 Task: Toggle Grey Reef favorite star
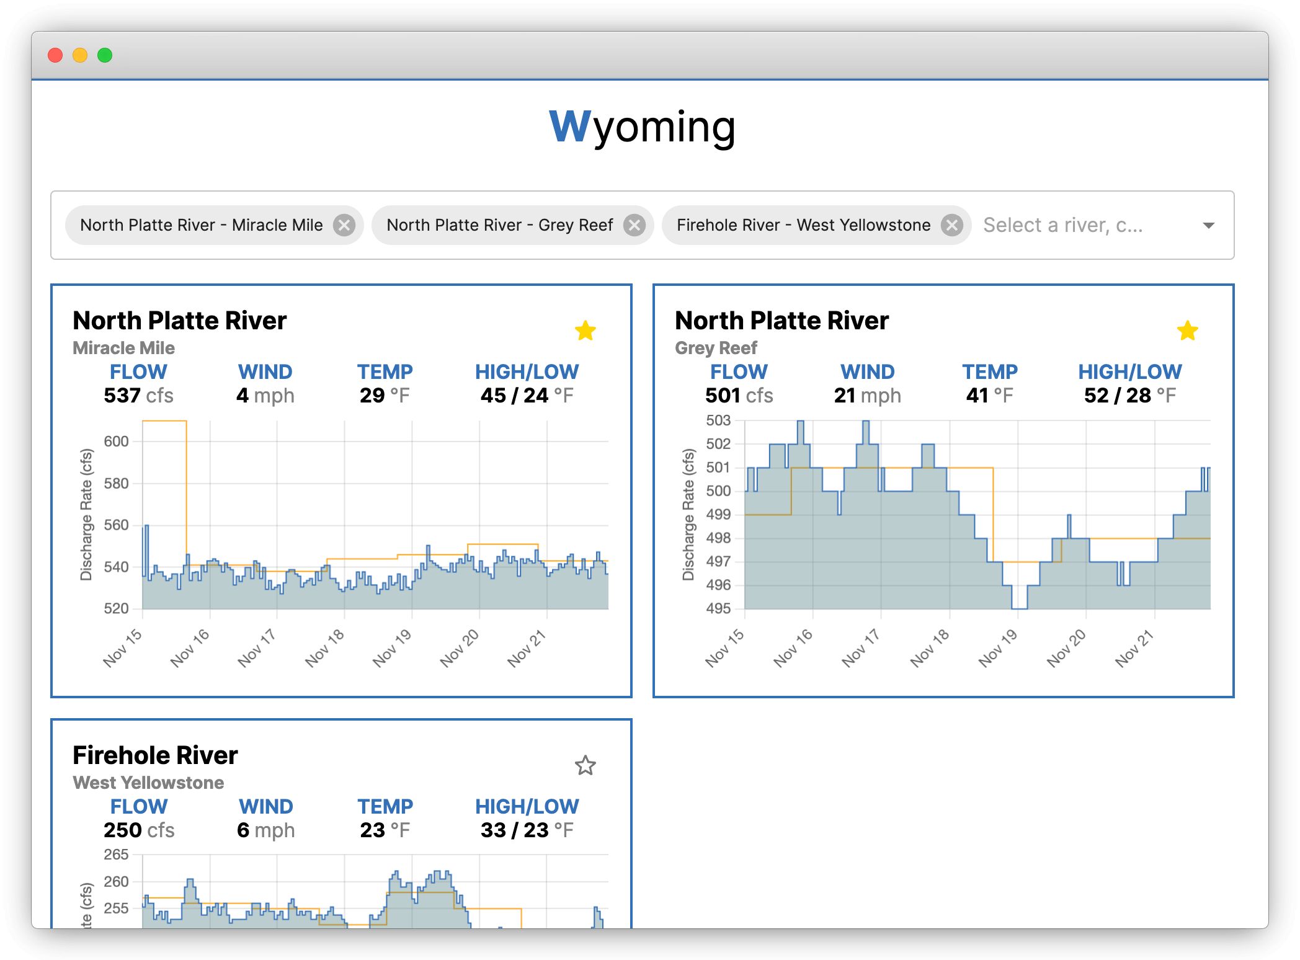(x=1187, y=331)
